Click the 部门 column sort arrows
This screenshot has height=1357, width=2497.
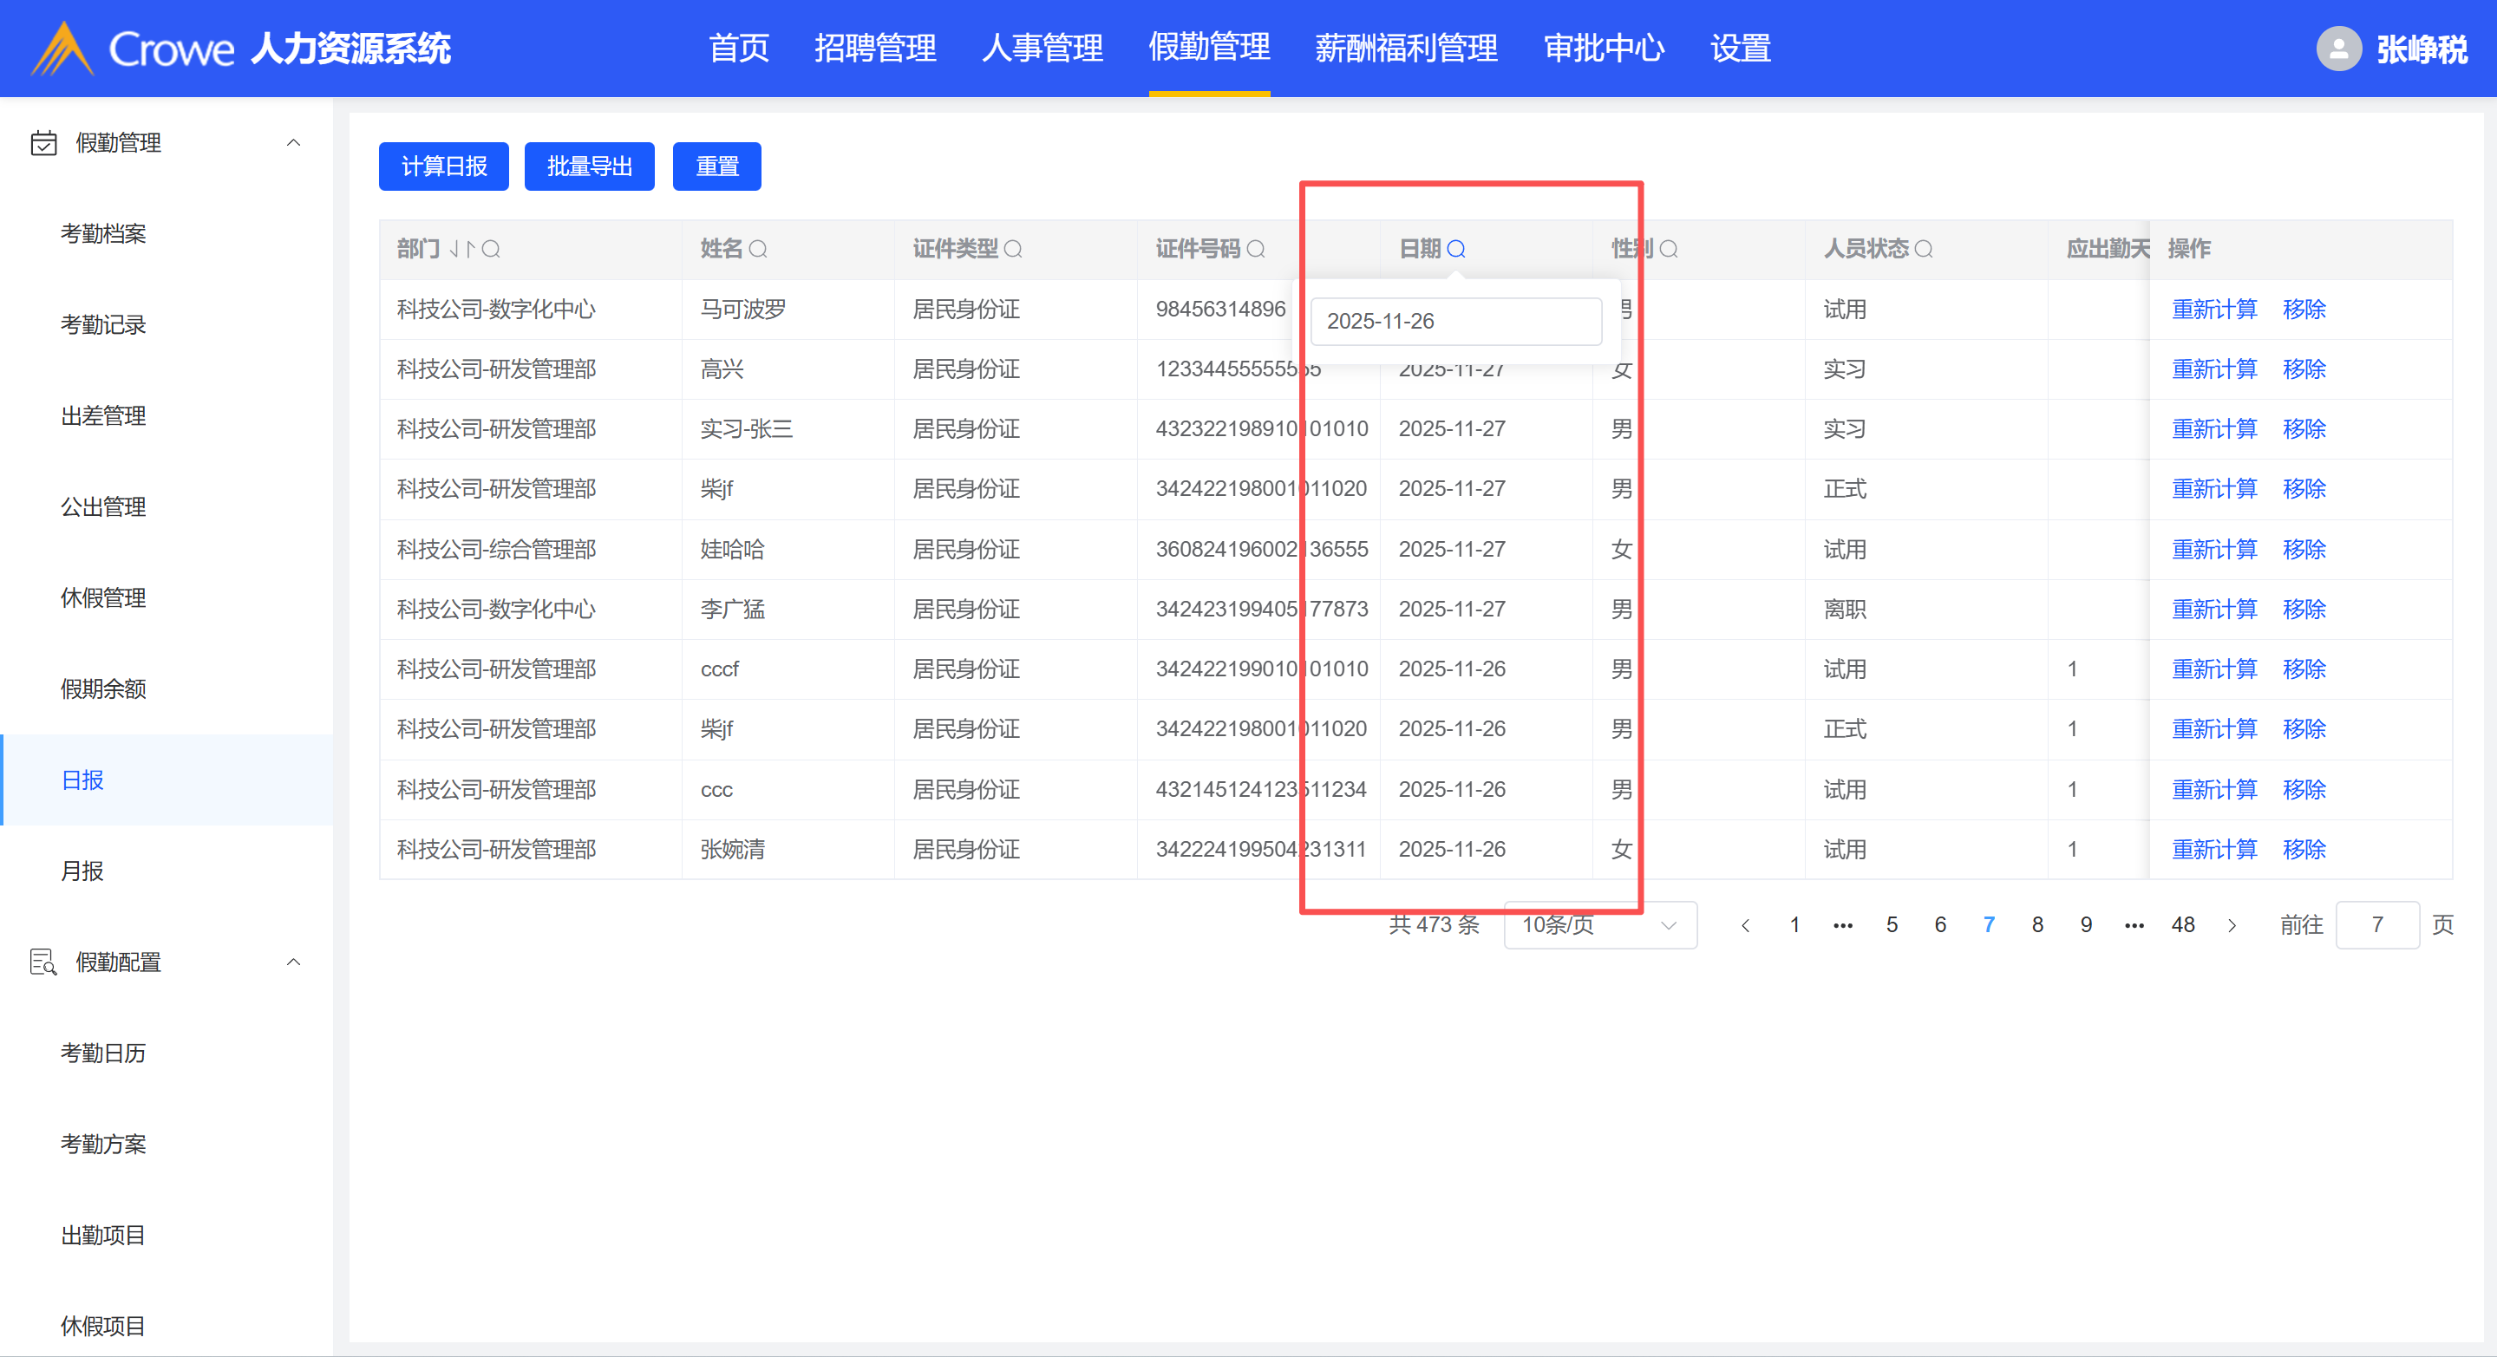point(461,249)
